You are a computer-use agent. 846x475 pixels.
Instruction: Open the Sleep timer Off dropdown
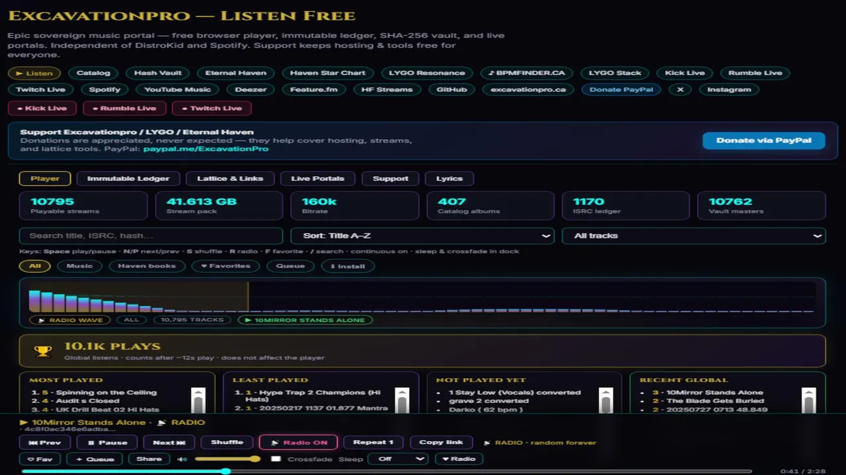(x=398, y=459)
